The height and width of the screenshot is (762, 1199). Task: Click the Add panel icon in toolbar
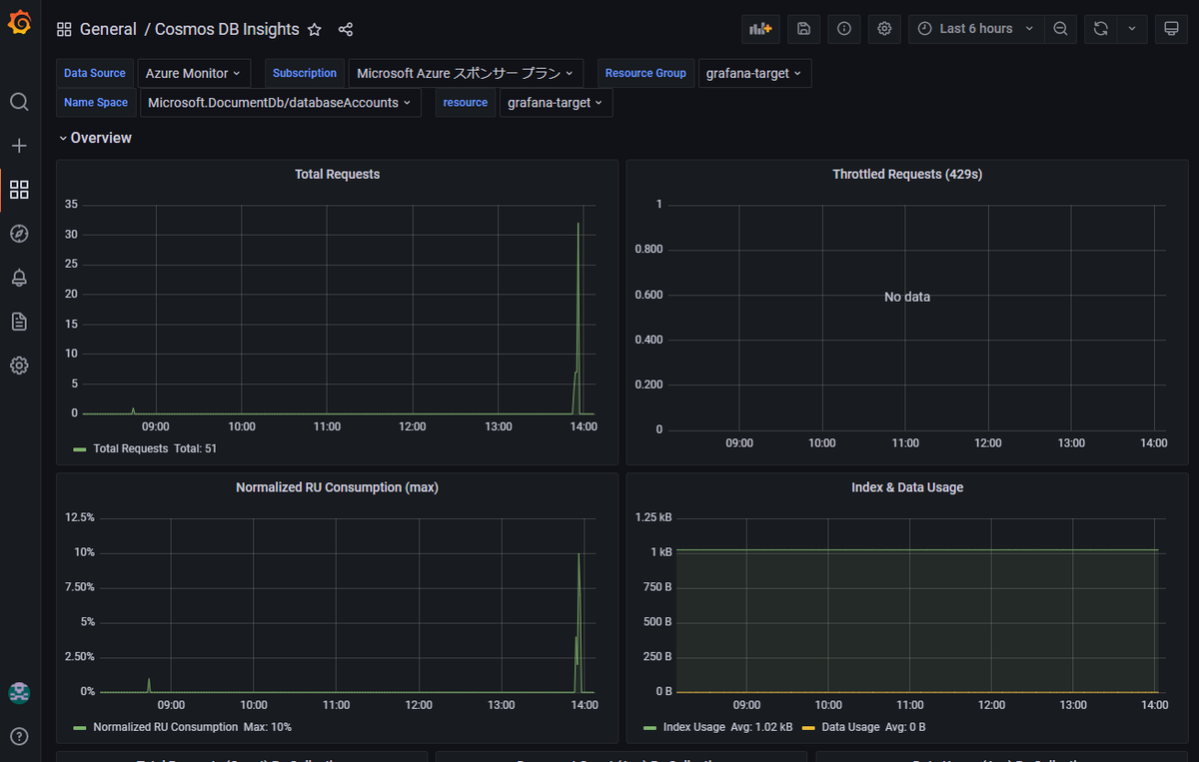click(x=761, y=29)
